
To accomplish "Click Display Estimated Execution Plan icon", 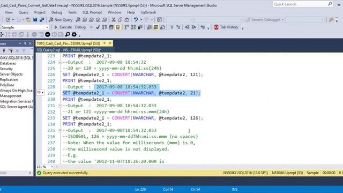I will click(105, 27).
